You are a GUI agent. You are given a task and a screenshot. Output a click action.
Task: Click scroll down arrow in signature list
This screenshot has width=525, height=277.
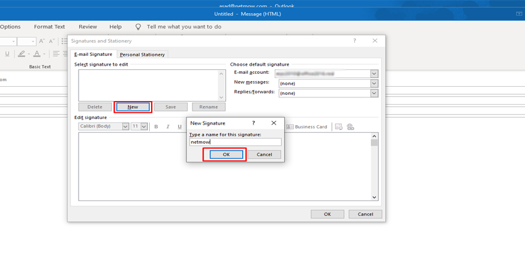(x=221, y=97)
